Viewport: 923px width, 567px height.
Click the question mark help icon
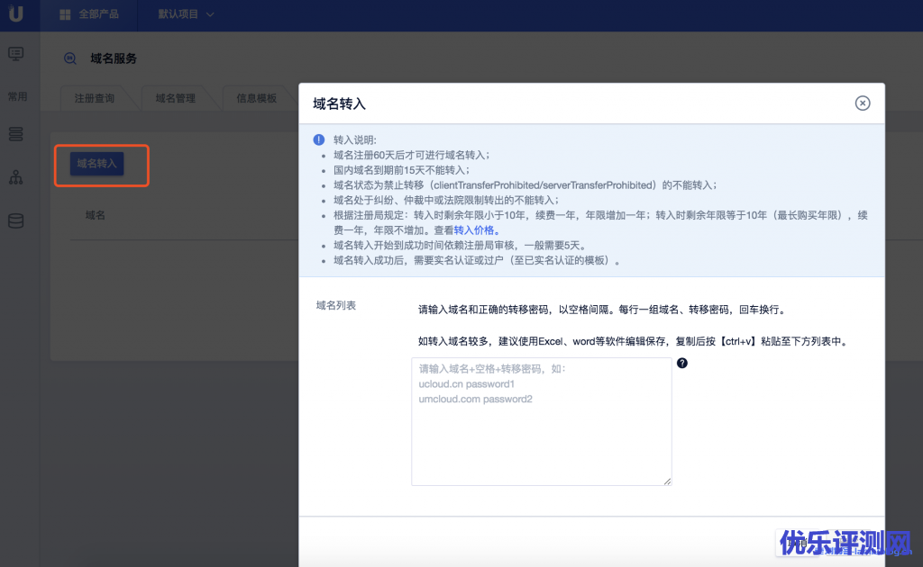pyautogui.click(x=682, y=364)
